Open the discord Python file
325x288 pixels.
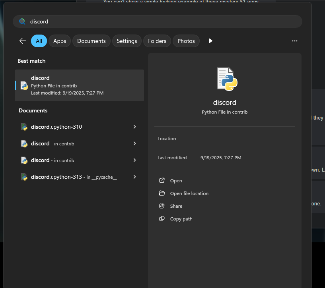click(176, 181)
